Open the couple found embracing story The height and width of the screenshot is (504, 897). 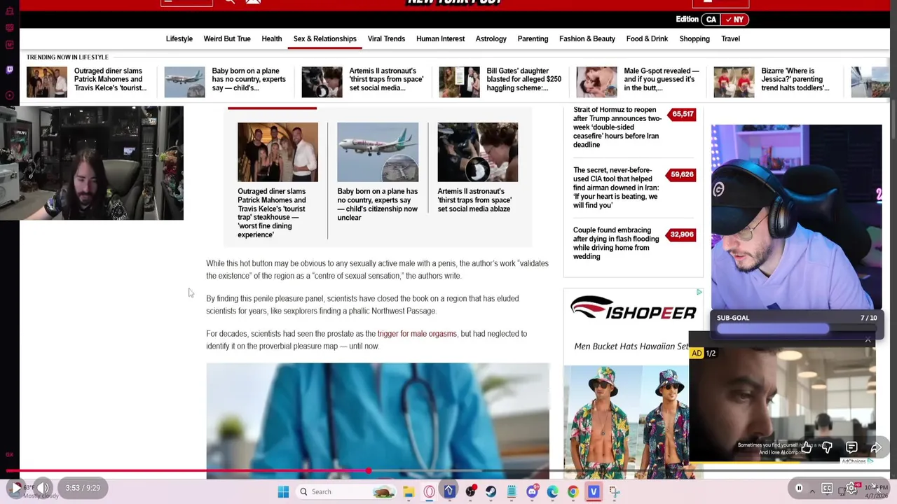pos(616,243)
